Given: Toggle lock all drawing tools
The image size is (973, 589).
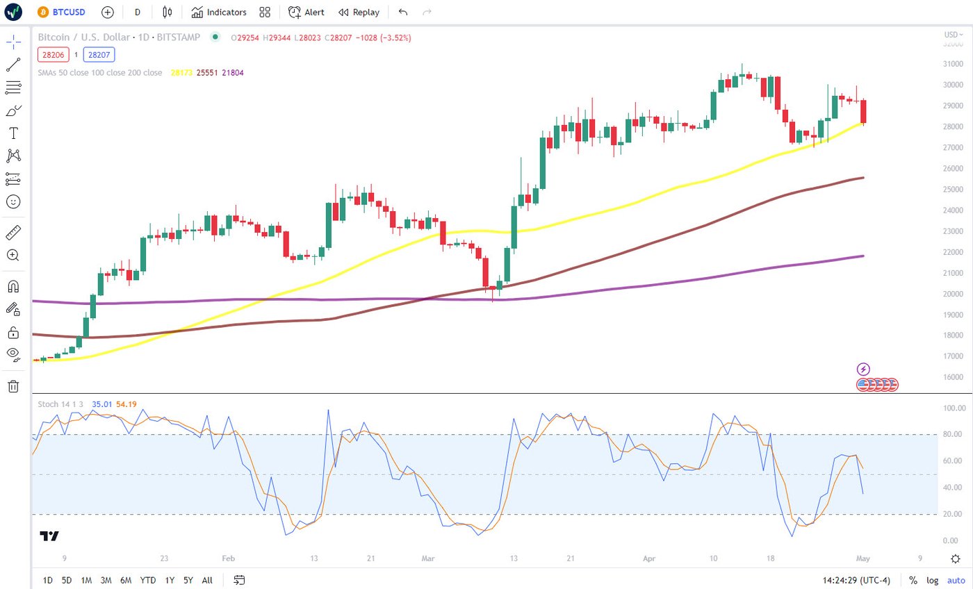Looking at the screenshot, I should click(x=13, y=331).
